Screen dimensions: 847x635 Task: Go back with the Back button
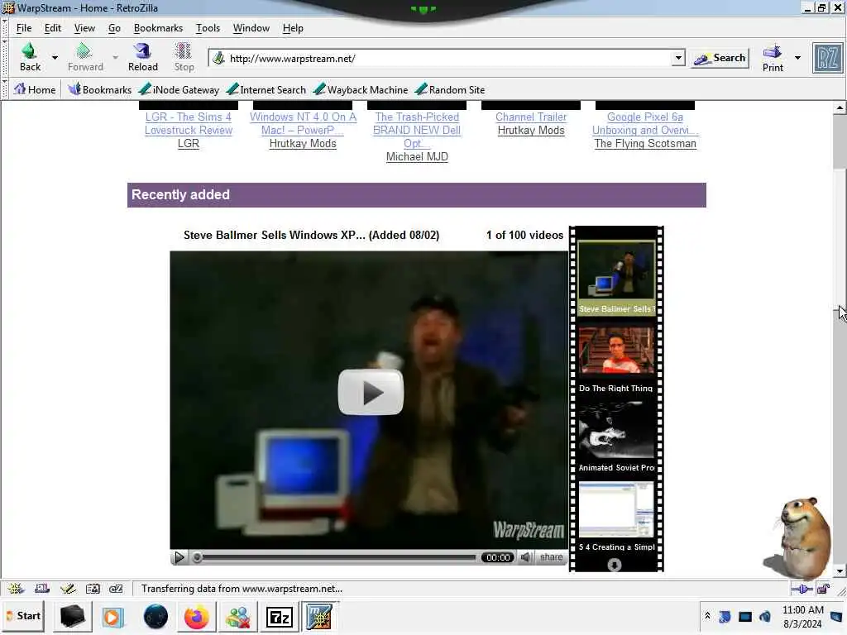pos(30,57)
